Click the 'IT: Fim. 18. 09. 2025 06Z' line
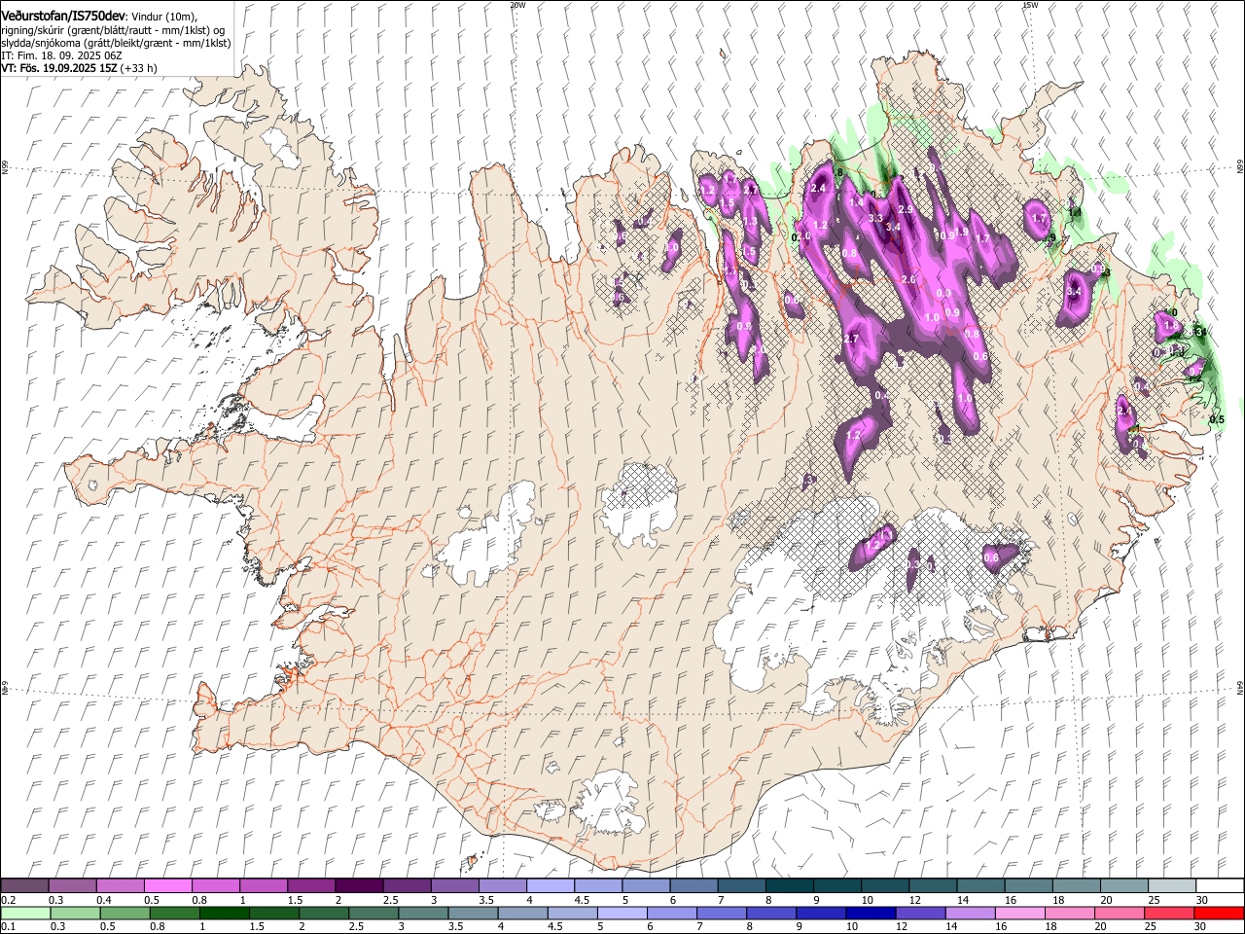 pos(60,55)
